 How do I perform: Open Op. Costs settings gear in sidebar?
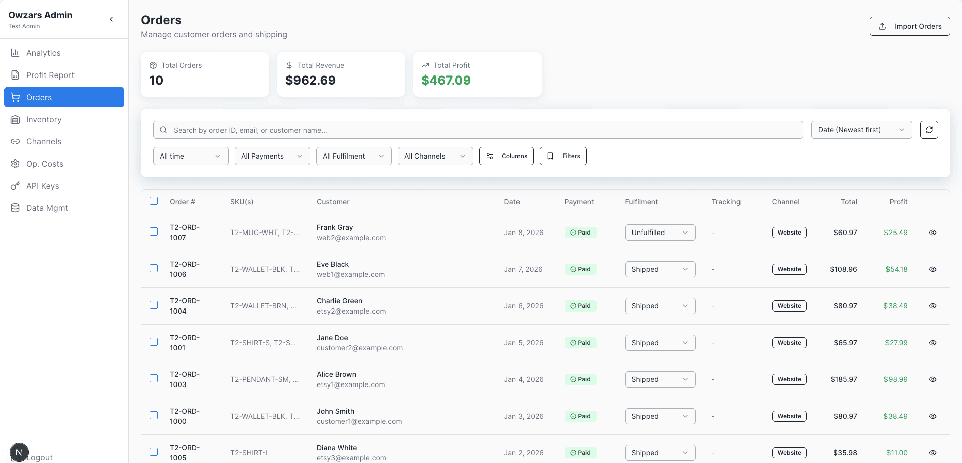[x=16, y=164]
